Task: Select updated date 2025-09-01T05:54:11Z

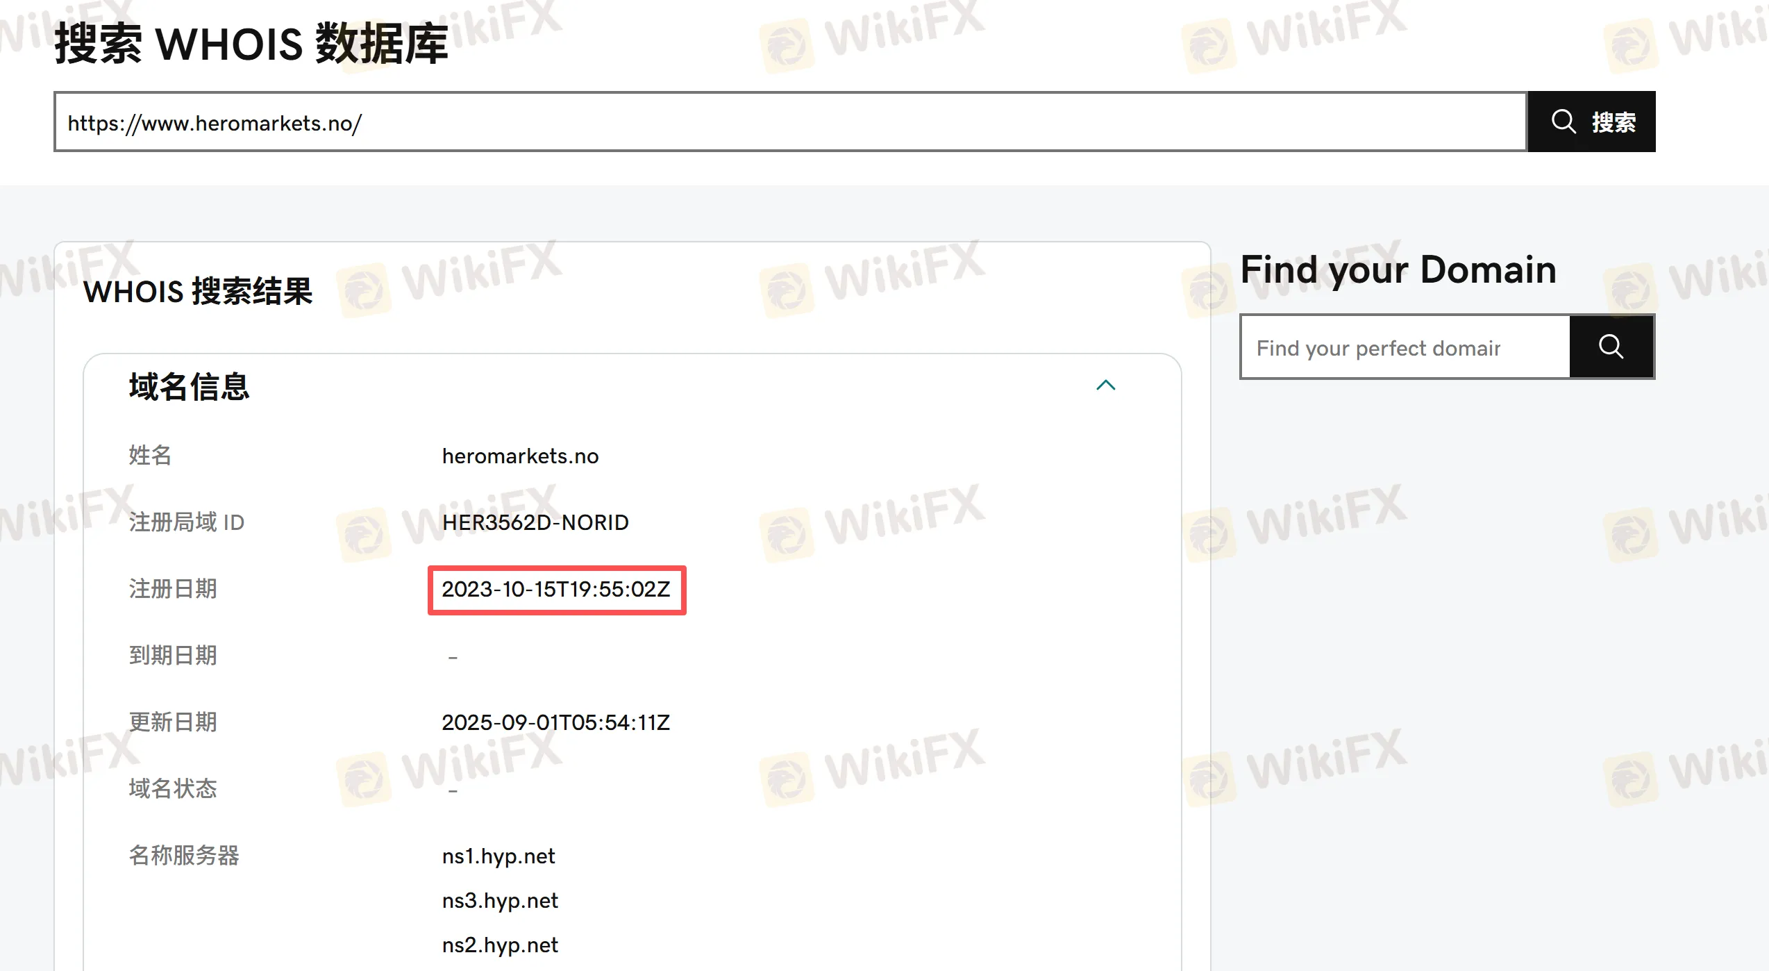Action: [x=556, y=722]
